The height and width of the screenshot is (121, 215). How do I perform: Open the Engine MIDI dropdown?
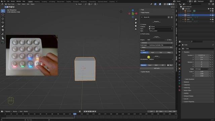click(x=156, y=40)
